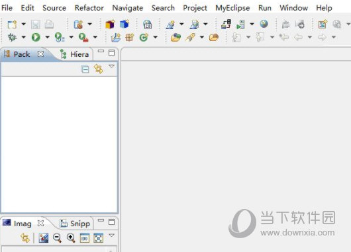Open the Source menu
The width and height of the screenshot is (351, 252).
coord(54,8)
